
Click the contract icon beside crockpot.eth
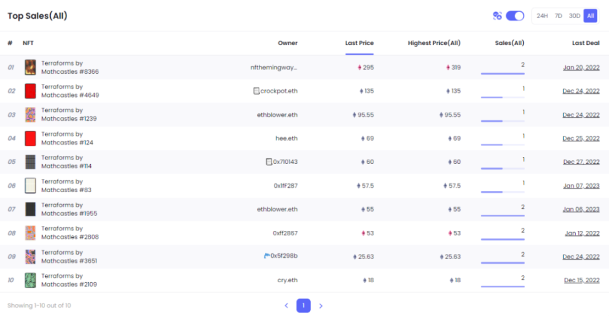point(256,91)
